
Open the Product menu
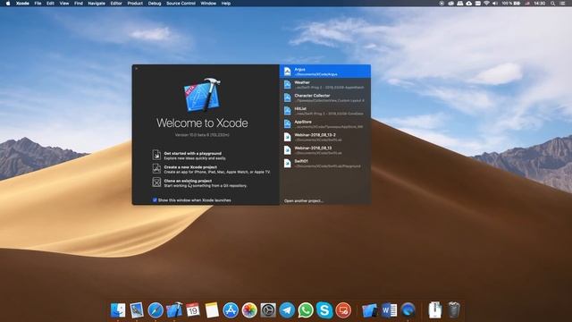pyautogui.click(x=135, y=4)
